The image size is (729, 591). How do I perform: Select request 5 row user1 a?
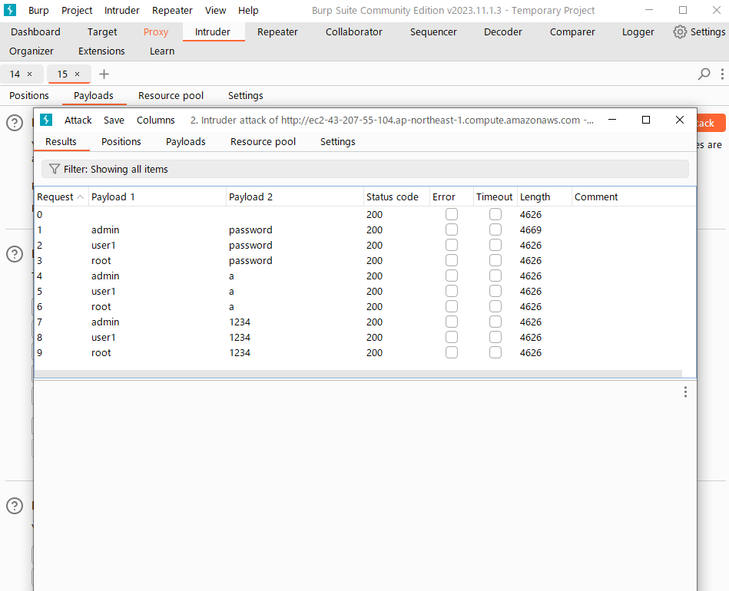[365, 291]
